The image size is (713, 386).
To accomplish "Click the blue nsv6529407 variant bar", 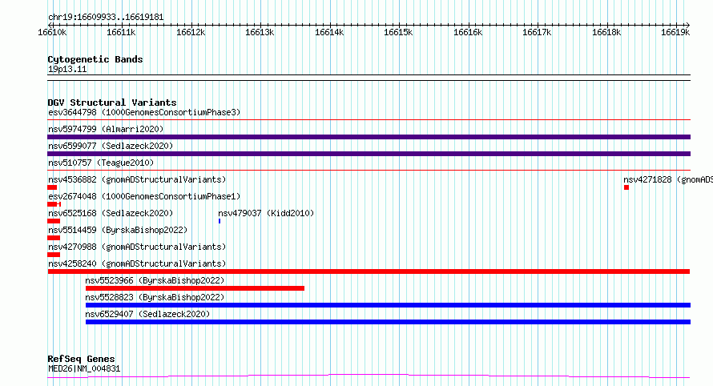I will [388, 322].
